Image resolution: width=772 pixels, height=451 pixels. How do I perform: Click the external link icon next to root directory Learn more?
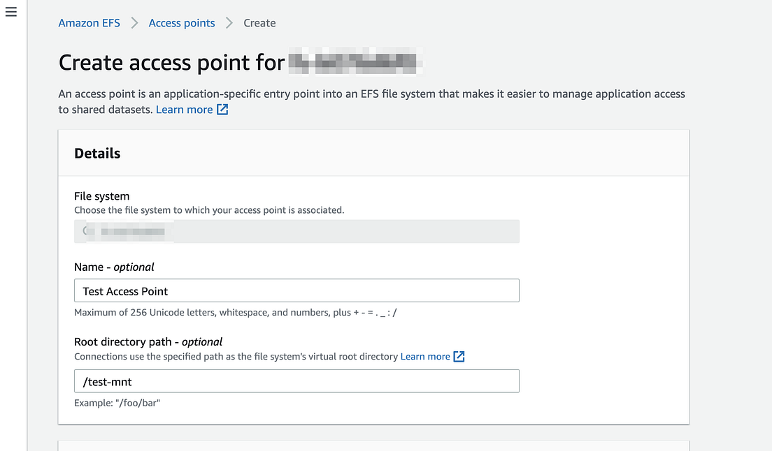click(x=459, y=356)
